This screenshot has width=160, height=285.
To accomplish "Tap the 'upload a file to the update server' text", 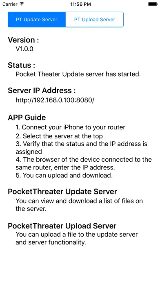I will (77, 238).
